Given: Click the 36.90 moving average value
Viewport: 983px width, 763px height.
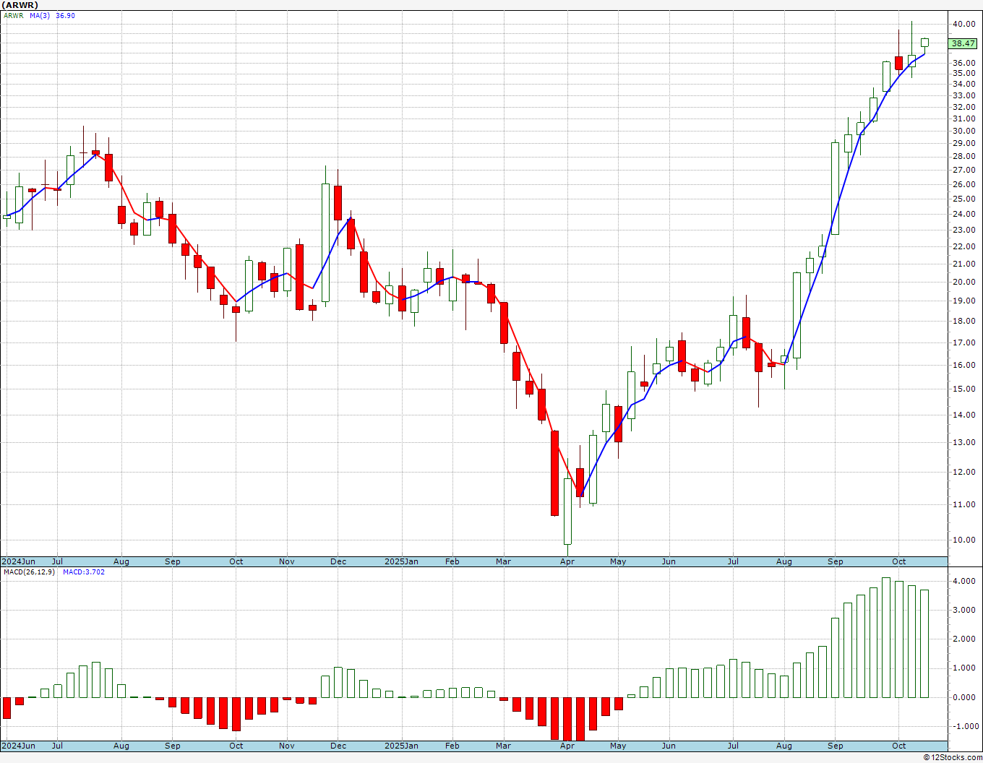Looking at the screenshot, I should coord(66,15).
